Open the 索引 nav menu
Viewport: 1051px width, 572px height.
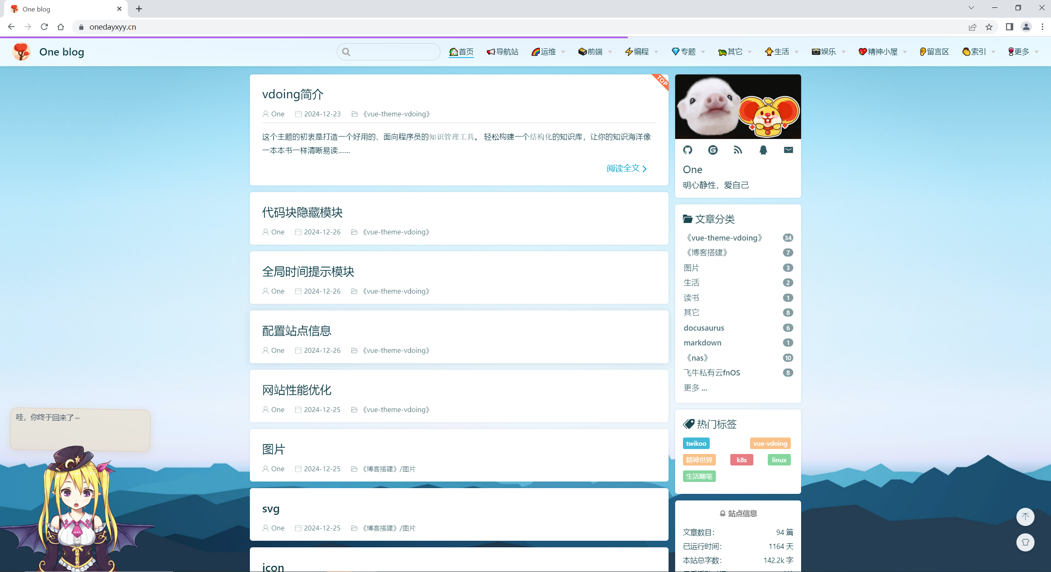(979, 52)
